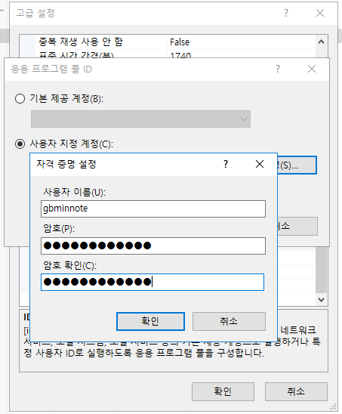Open help in 고급 설정 window
The width and height of the screenshot is (342, 414).
286,13
